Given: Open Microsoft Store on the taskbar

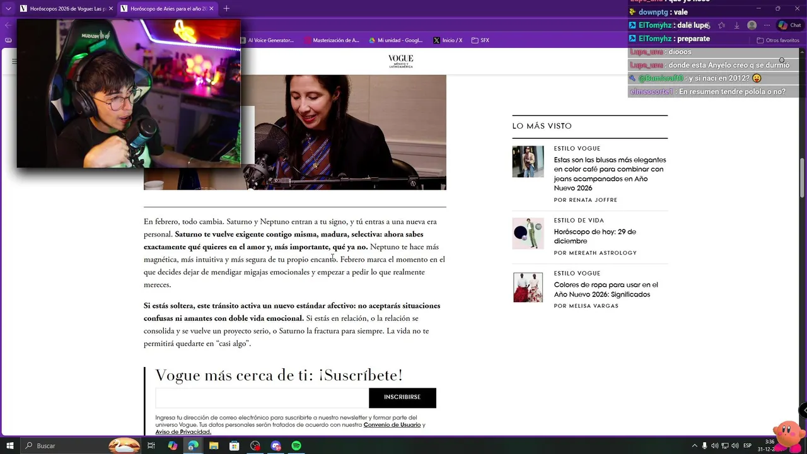Looking at the screenshot, I should click(x=234, y=446).
